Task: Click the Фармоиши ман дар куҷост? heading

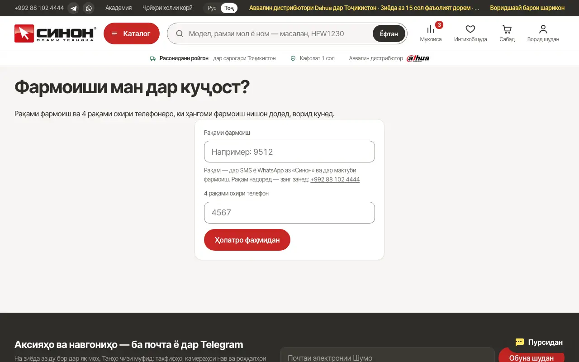Action: (x=132, y=87)
